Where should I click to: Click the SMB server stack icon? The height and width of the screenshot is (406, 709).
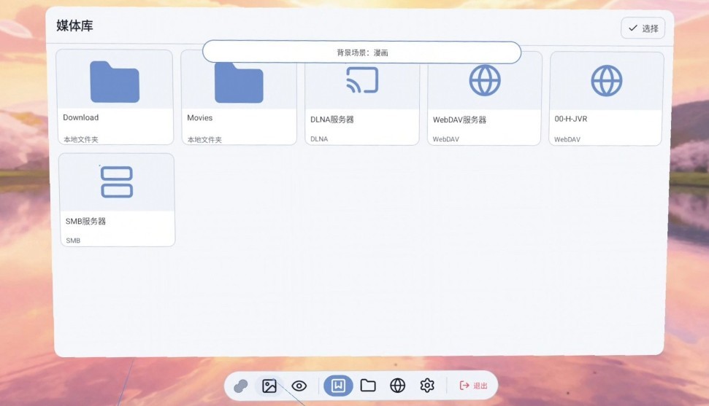tap(117, 182)
